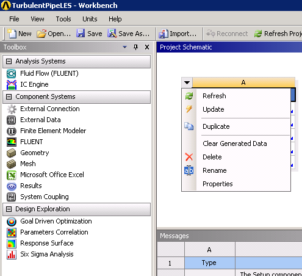
Task: Click the Refresh Project toolbar icon
Action: (258, 34)
